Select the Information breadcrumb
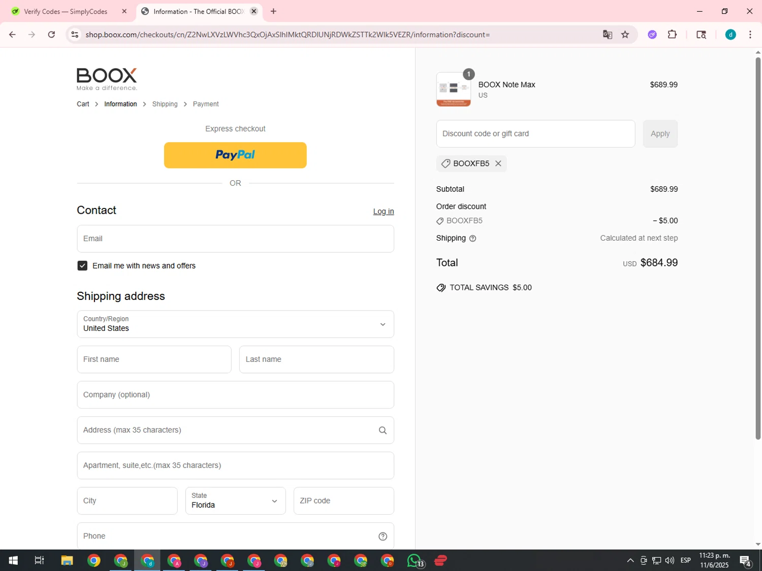Screen dimensions: 762x571 tap(120, 104)
